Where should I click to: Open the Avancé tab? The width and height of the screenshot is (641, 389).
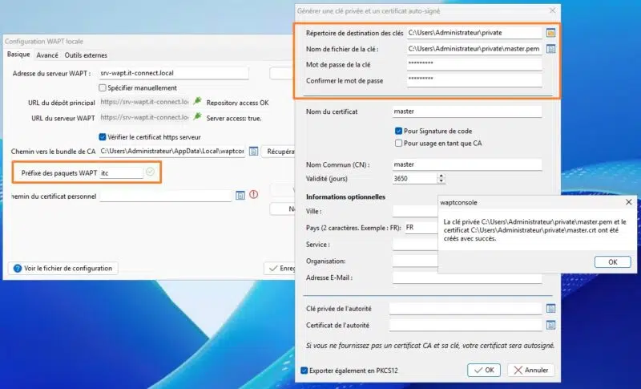(47, 55)
